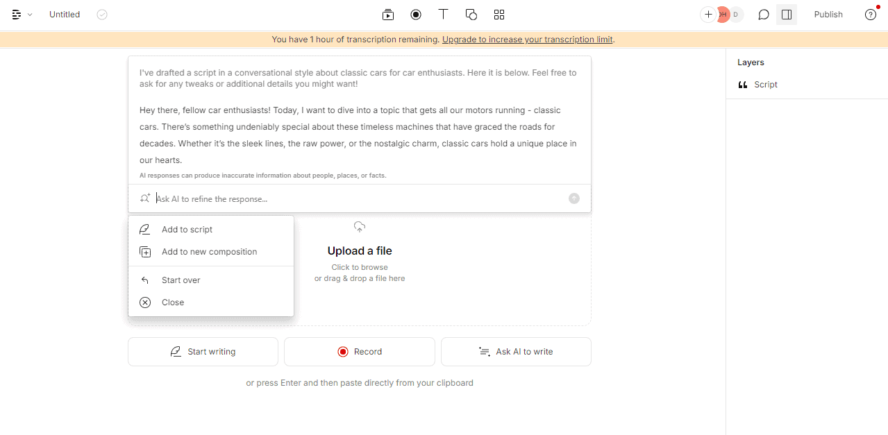888x435 pixels.
Task: Choose Add to script from the menu
Action: [x=211, y=230]
